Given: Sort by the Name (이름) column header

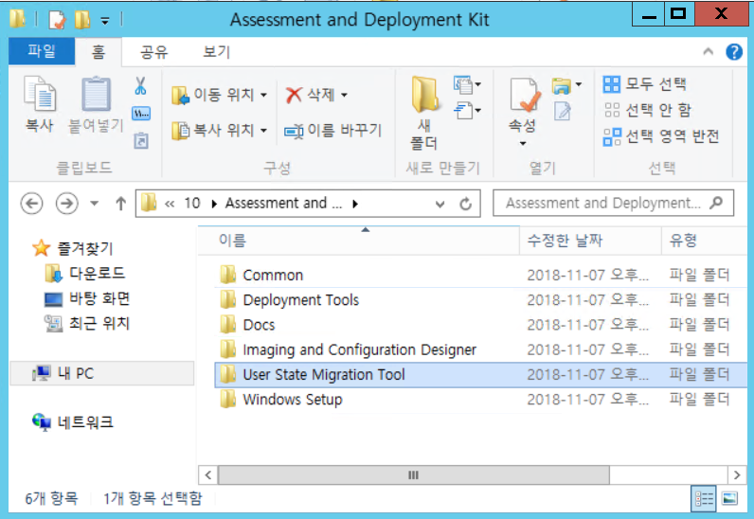Looking at the screenshot, I should (359, 240).
